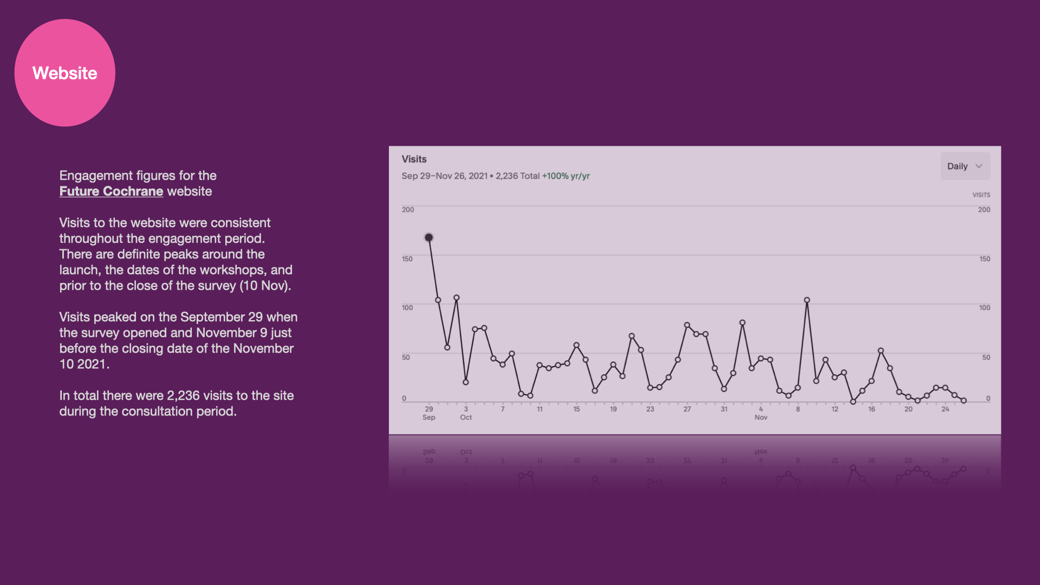
Task: Select the last data point near Nov 26
Action: coord(964,401)
